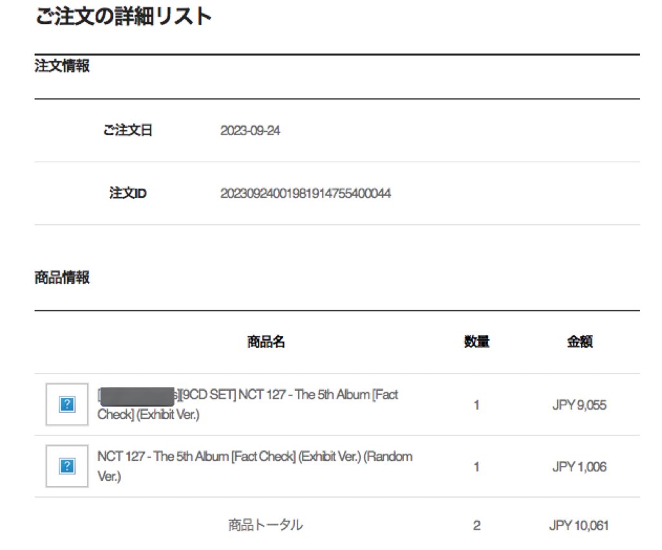
Task: Click the total quantity 2
Action: (x=476, y=525)
